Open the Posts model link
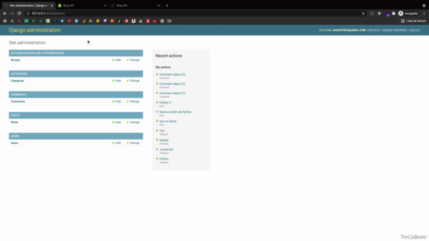Screen dimensions: 429x241 [x=15, y=122]
